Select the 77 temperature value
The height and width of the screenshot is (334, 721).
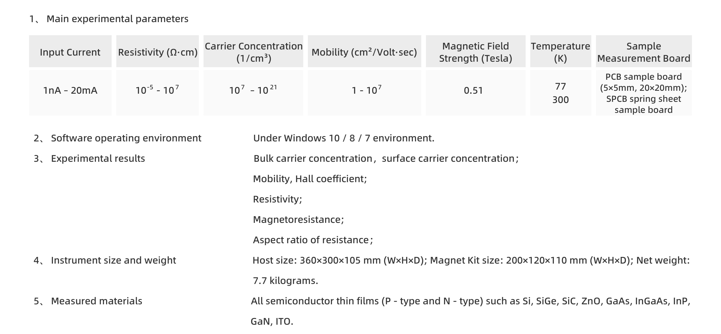coord(561,86)
